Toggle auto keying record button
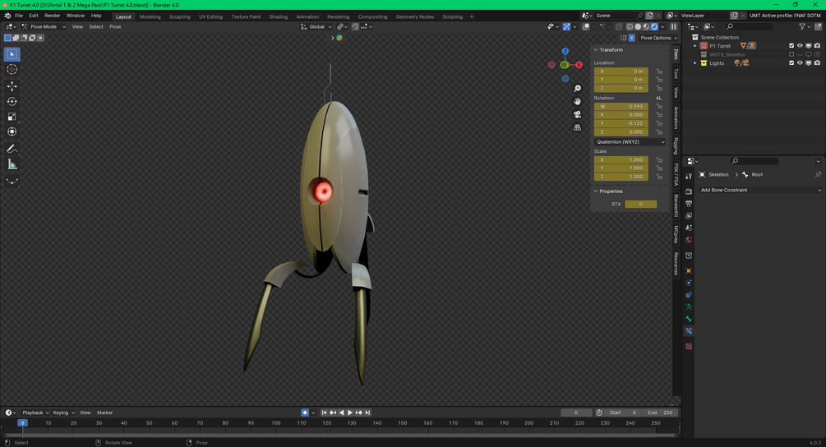This screenshot has width=826, height=447. click(304, 412)
